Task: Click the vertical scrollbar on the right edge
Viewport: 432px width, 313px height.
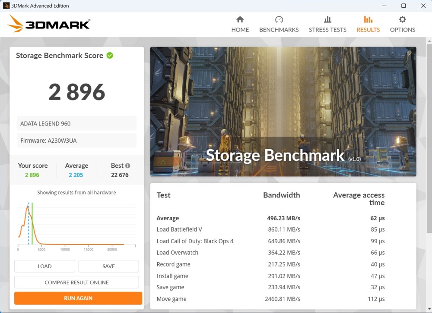Action: point(429,138)
